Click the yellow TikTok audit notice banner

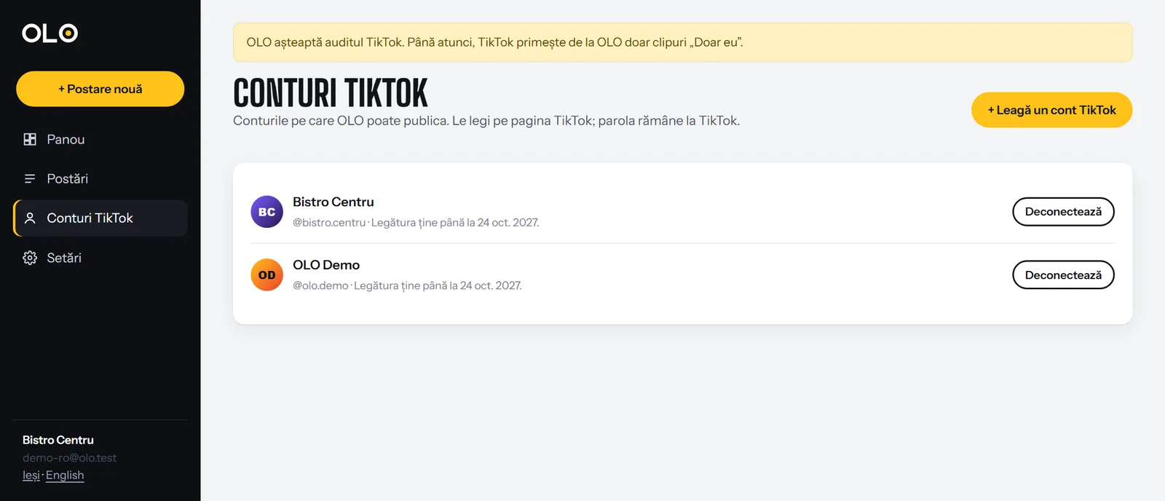coord(682,42)
